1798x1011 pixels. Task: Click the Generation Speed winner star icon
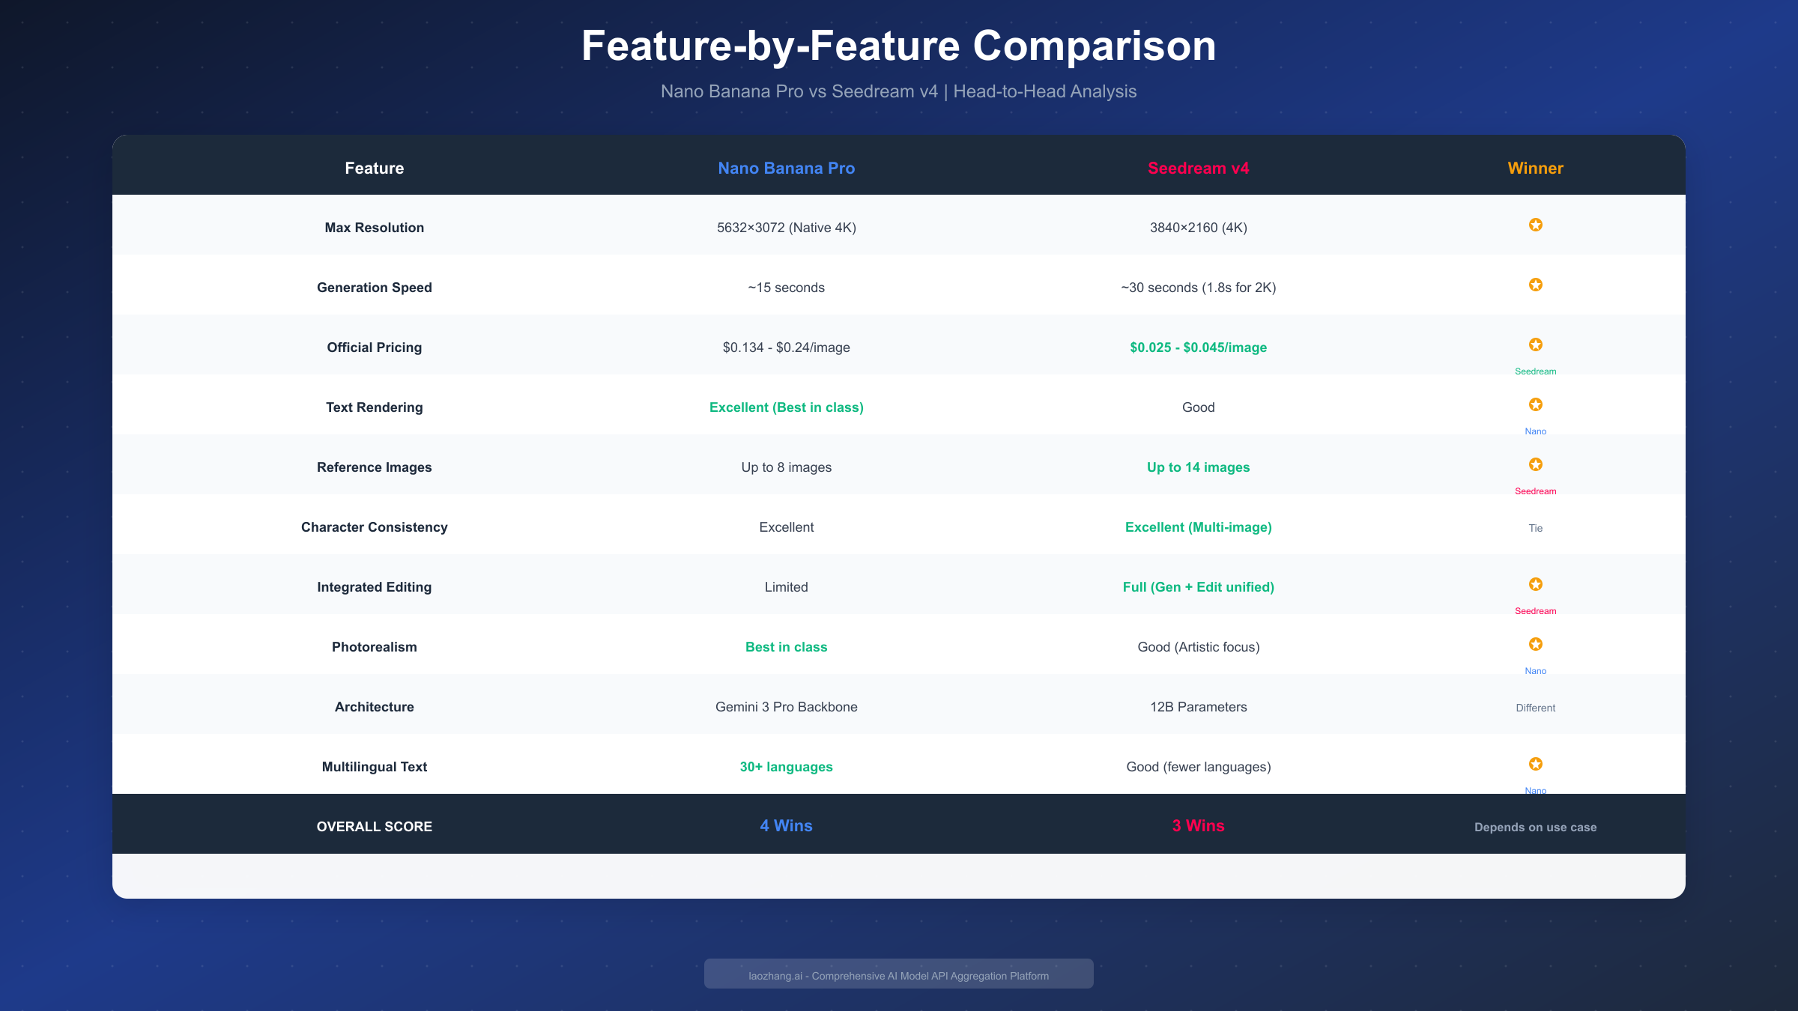coord(1535,285)
